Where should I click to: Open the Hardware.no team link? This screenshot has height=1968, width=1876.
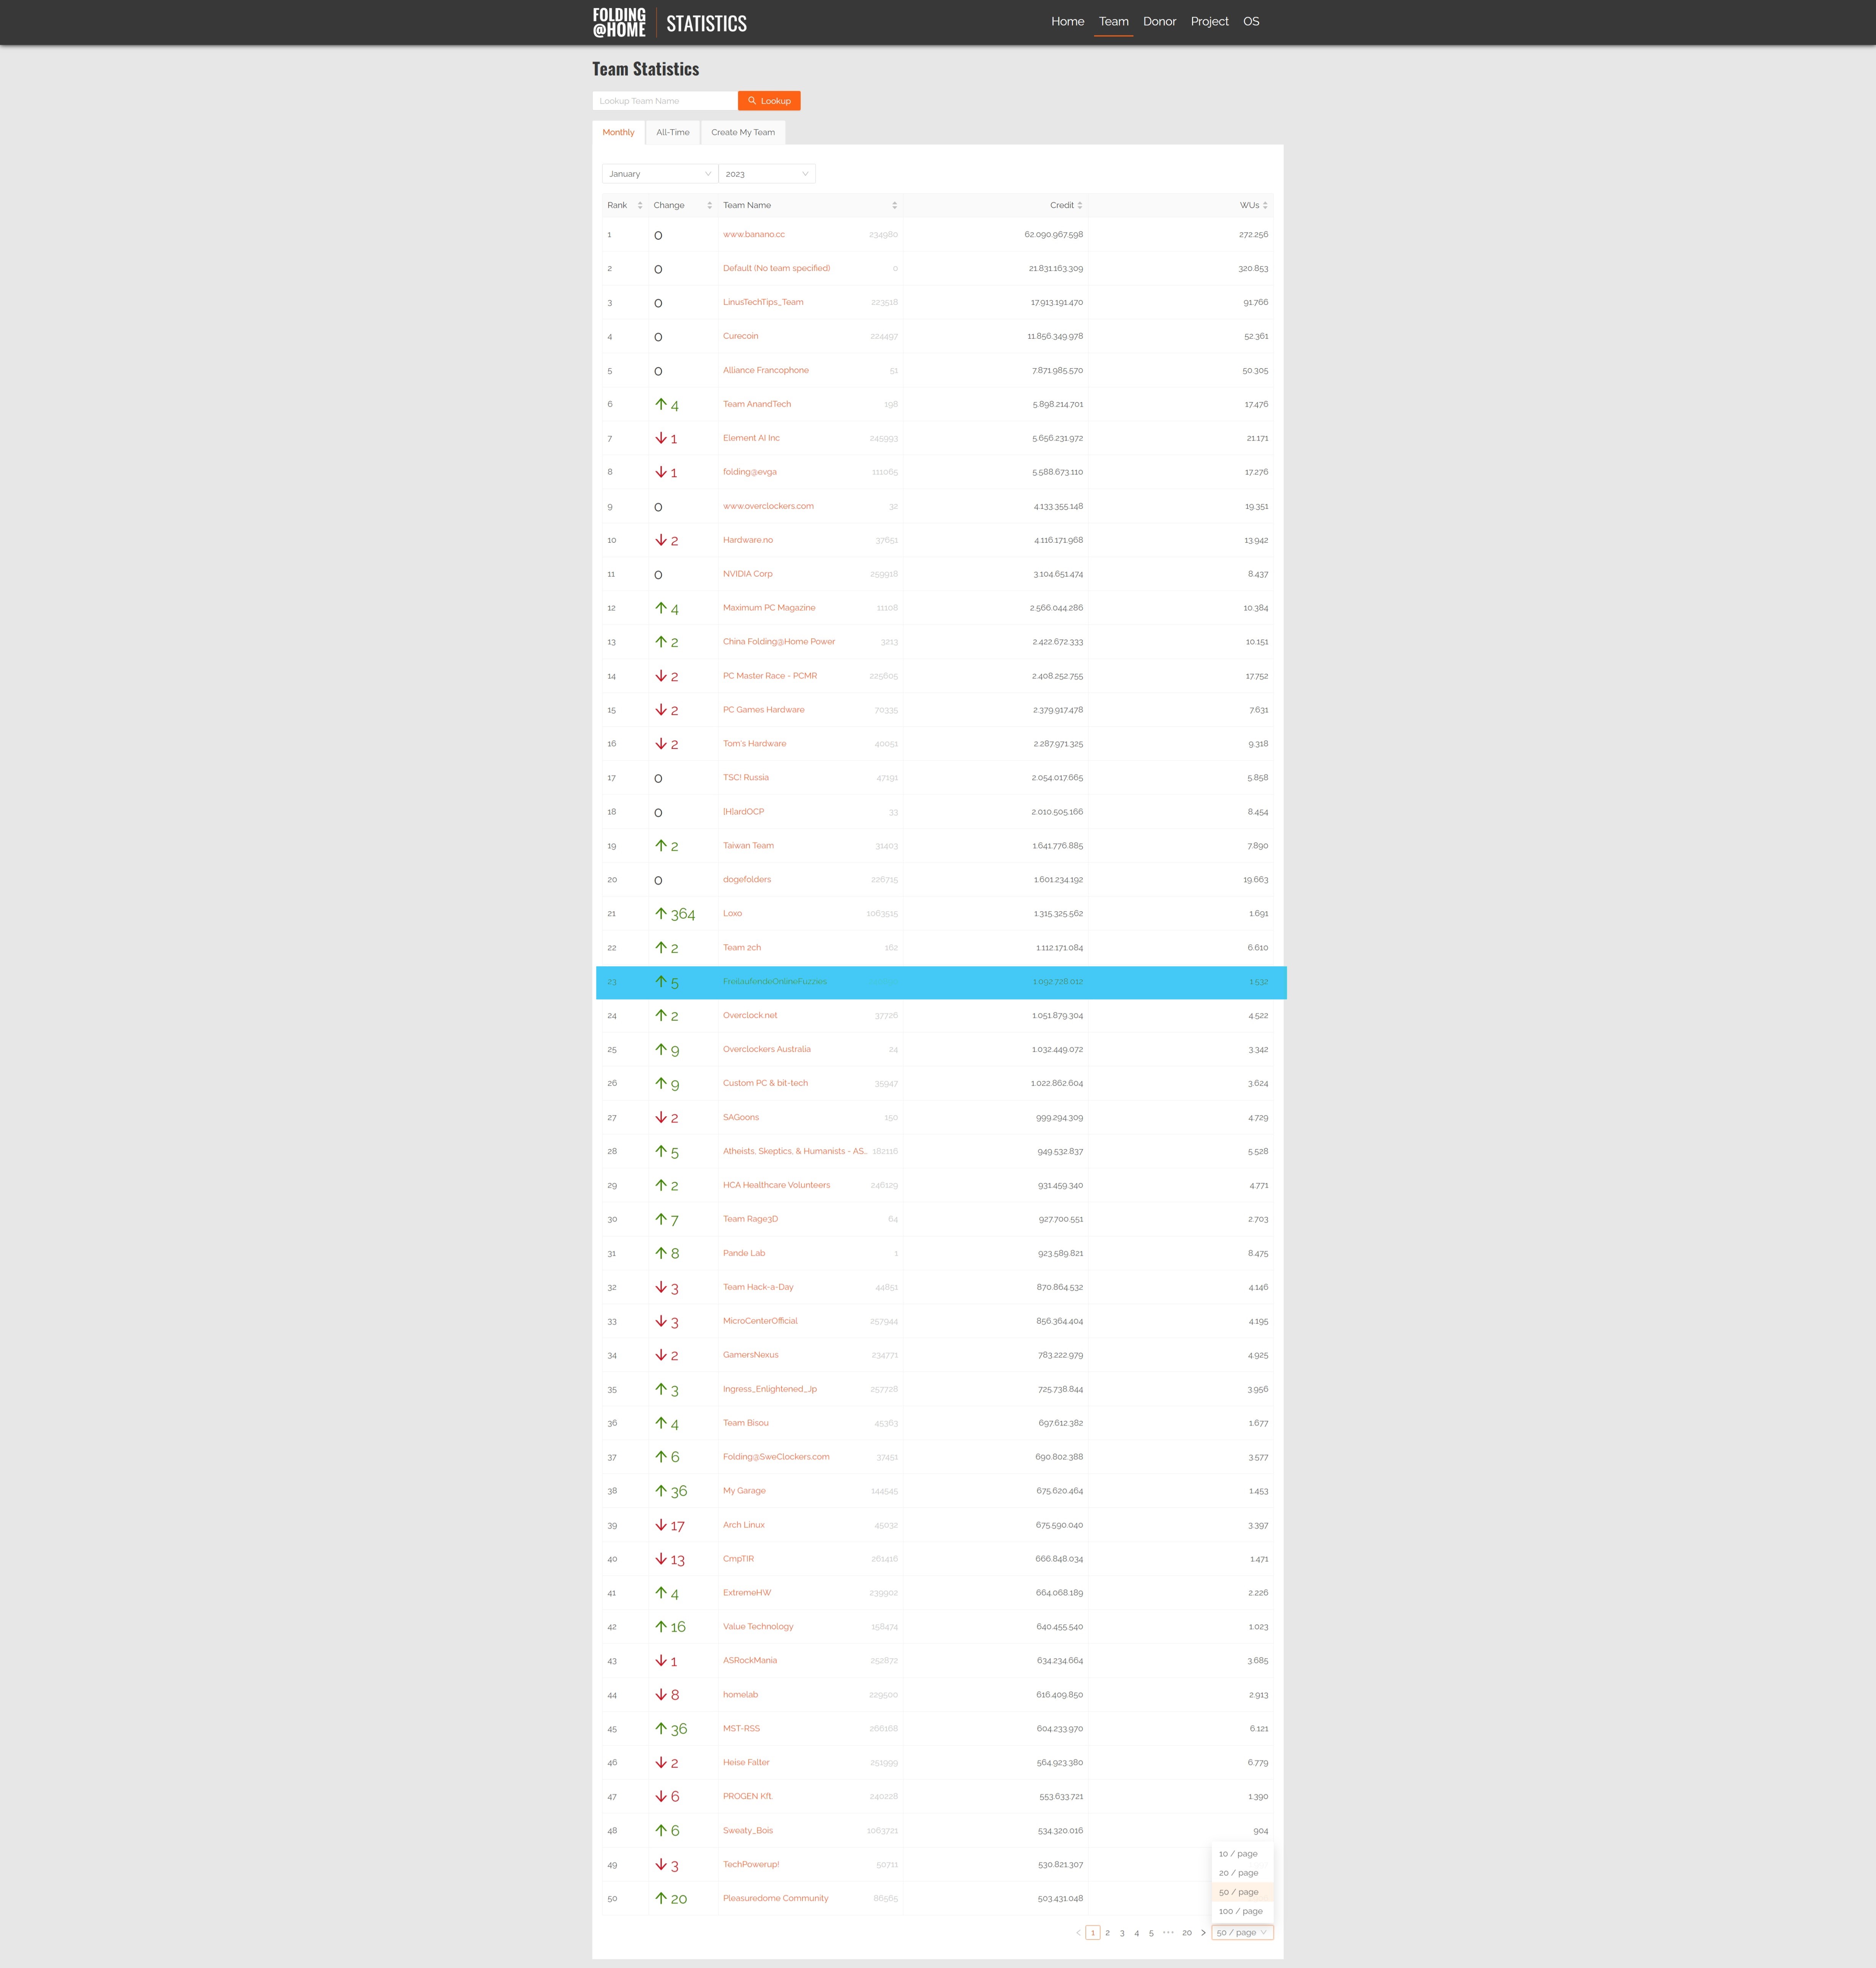click(748, 540)
